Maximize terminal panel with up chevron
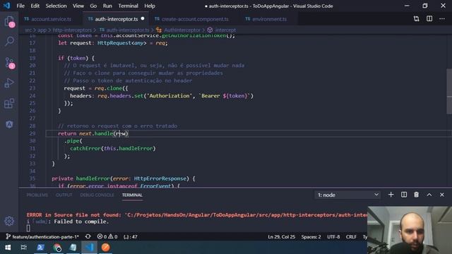452x254 pixels. [x=429, y=195]
